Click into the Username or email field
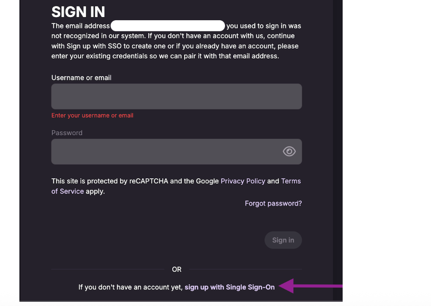Image resolution: width=431 pixels, height=306 pixels. pos(176,97)
